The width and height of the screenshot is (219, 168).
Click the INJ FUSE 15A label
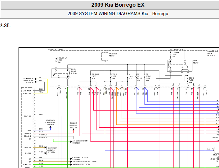131,77
